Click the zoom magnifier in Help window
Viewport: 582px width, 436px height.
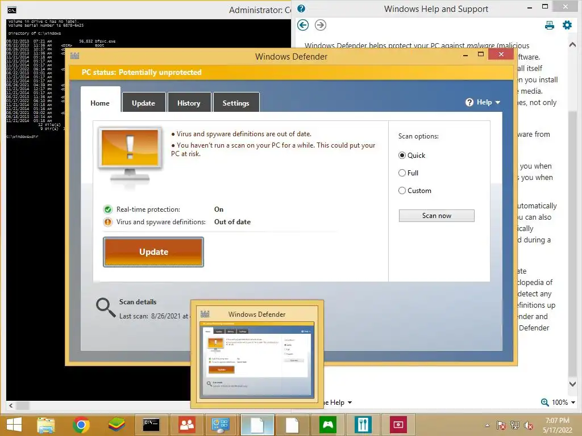pyautogui.click(x=544, y=403)
